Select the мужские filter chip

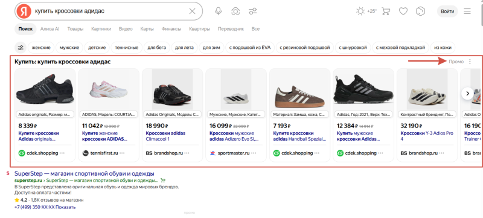pos(69,48)
